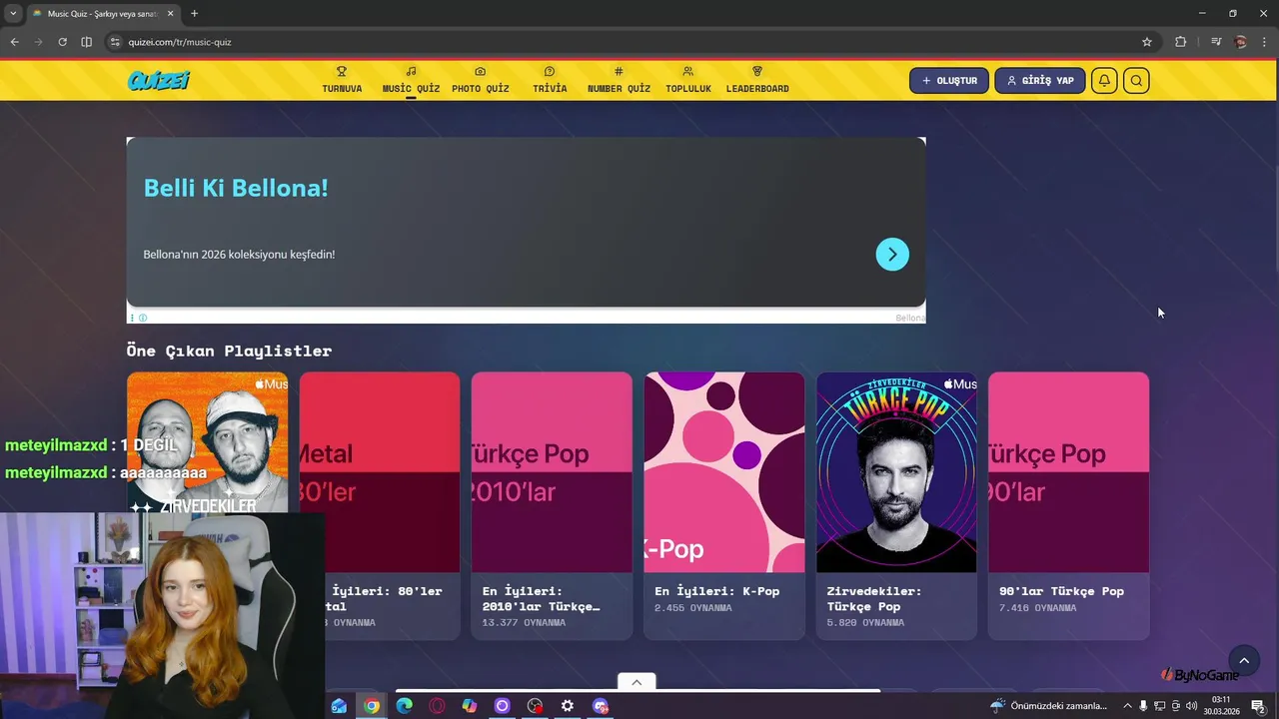Click the 7.416 oynanma text
Image resolution: width=1279 pixels, height=719 pixels.
click(x=1038, y=608)
